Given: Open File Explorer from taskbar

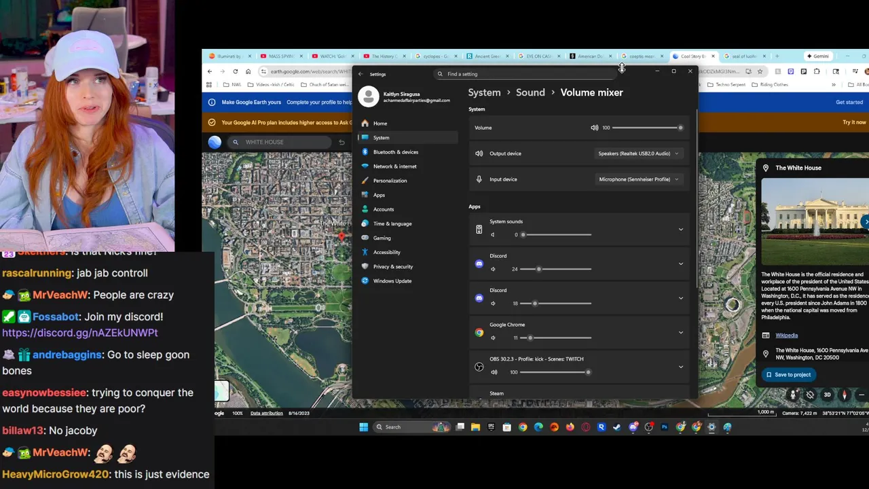Looking at the screenshot, I should coord(475,427).
